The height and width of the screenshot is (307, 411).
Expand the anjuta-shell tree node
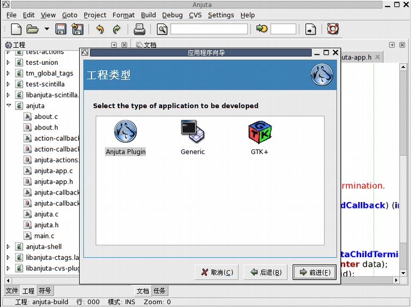pyautogui.click(x=9, y=247)
